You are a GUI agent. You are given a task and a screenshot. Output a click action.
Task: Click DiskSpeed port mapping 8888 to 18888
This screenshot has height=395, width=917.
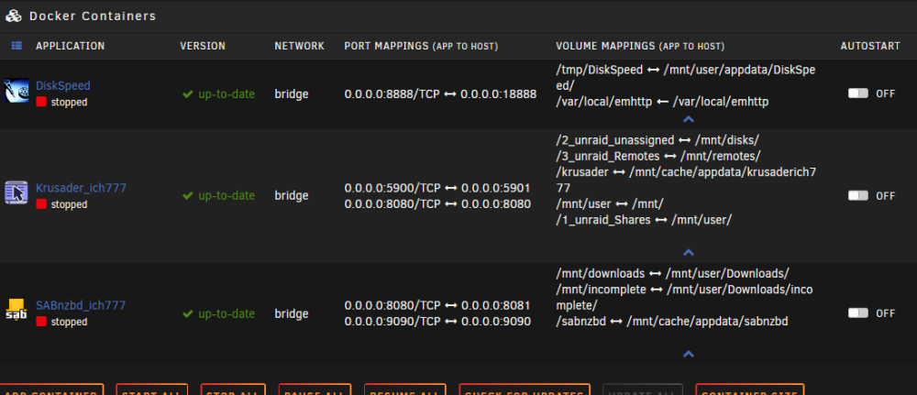440,94
